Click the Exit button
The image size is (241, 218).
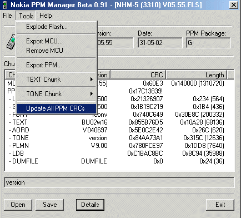(x=220, y=205)
